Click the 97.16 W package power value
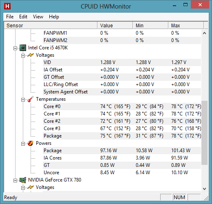The height and width of the screenshot is (204, 212). [x=108, y=151]
